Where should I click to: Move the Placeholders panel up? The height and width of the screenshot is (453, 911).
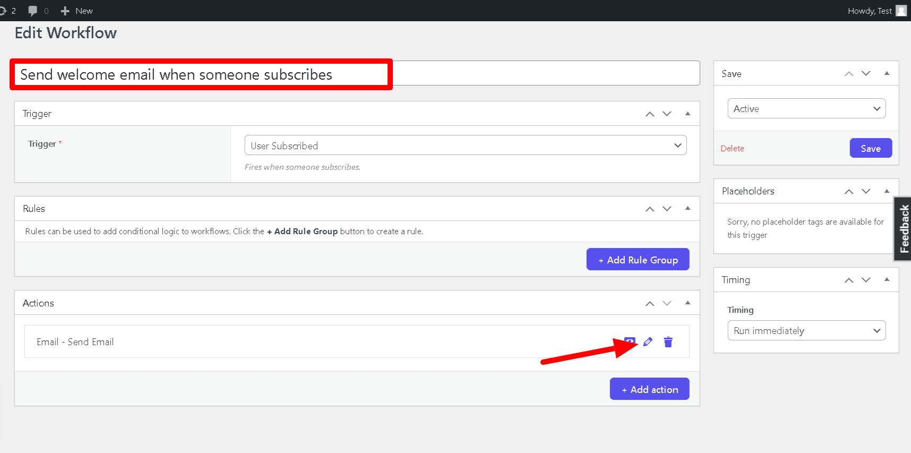click(849, 191)
